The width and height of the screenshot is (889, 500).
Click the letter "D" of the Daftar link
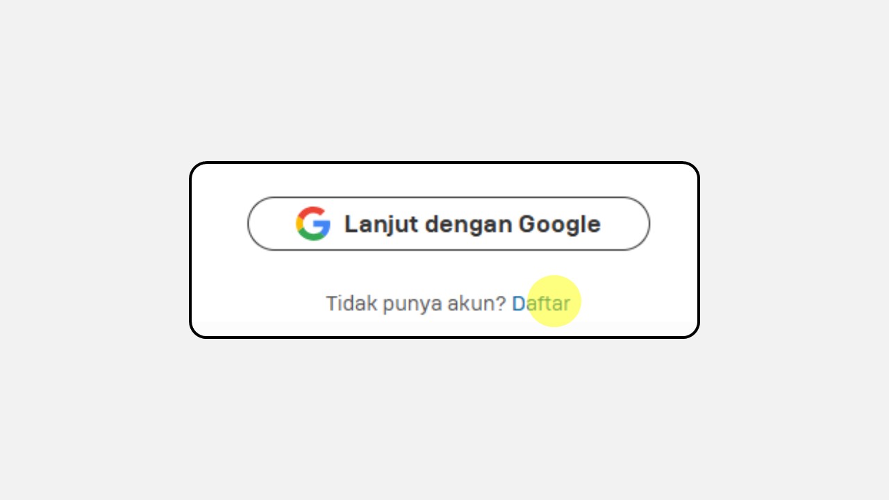[x=518, y=303]
